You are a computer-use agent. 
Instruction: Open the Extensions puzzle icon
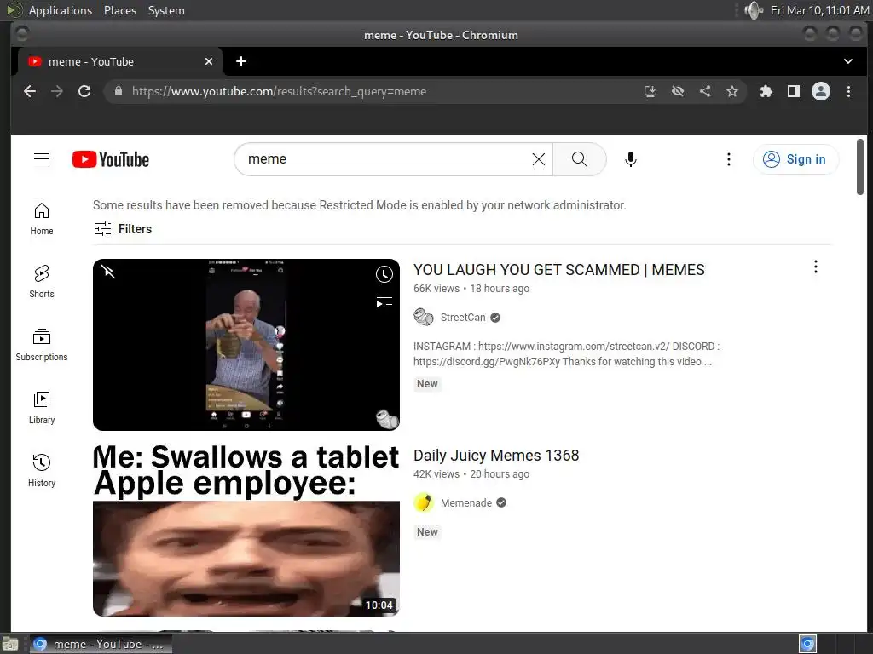point(766,91)
